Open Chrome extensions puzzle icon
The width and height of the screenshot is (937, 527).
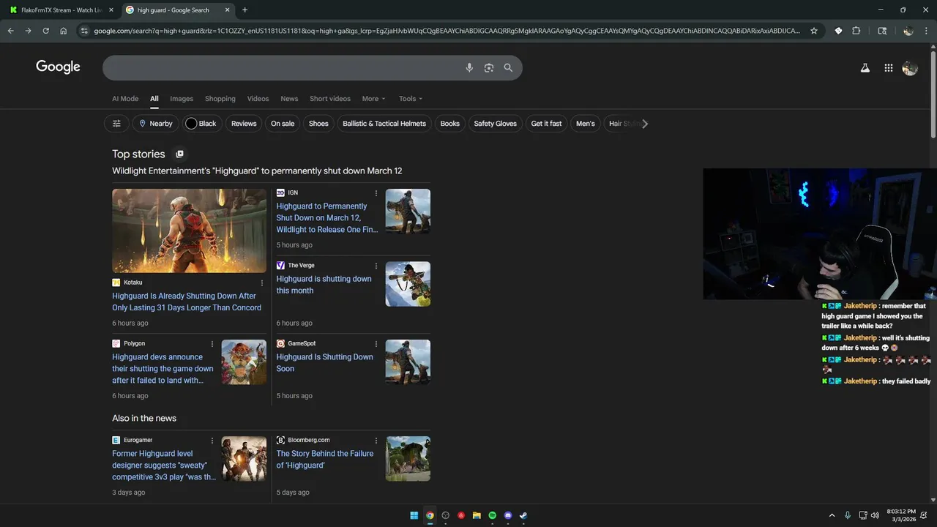[856, 31]
